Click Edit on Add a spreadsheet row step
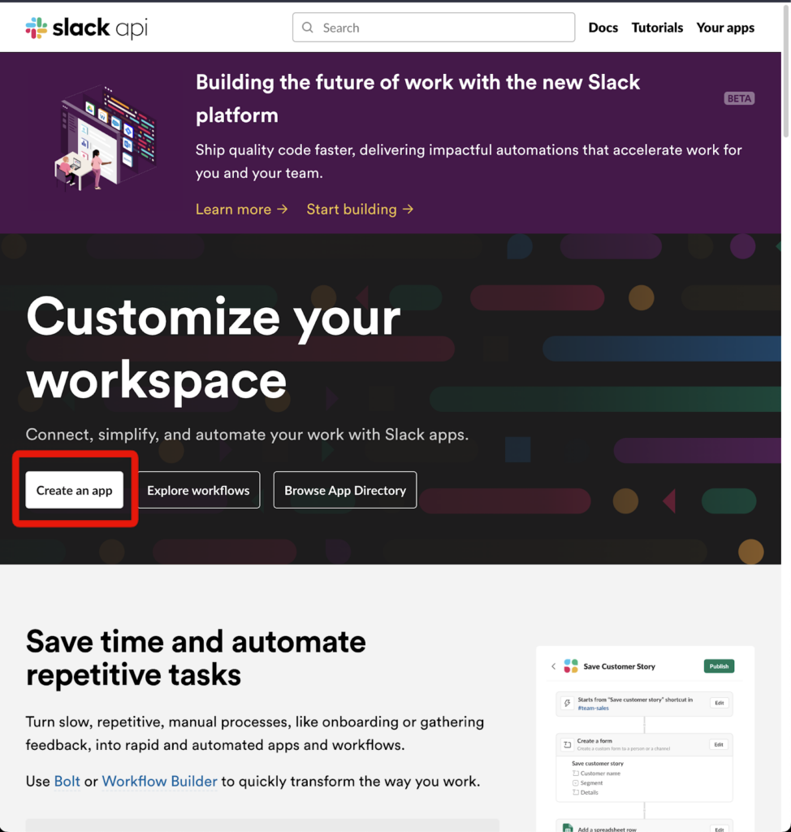The height and width of the screenshot is (832, 791). pos(720,830)
